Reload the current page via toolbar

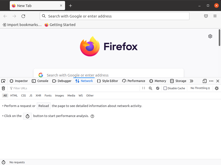click(x=23, y=16)
